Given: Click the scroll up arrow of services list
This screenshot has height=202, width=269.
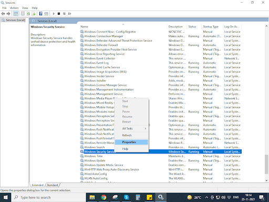Looking at the screenshot, I should [x=266, y=26].
